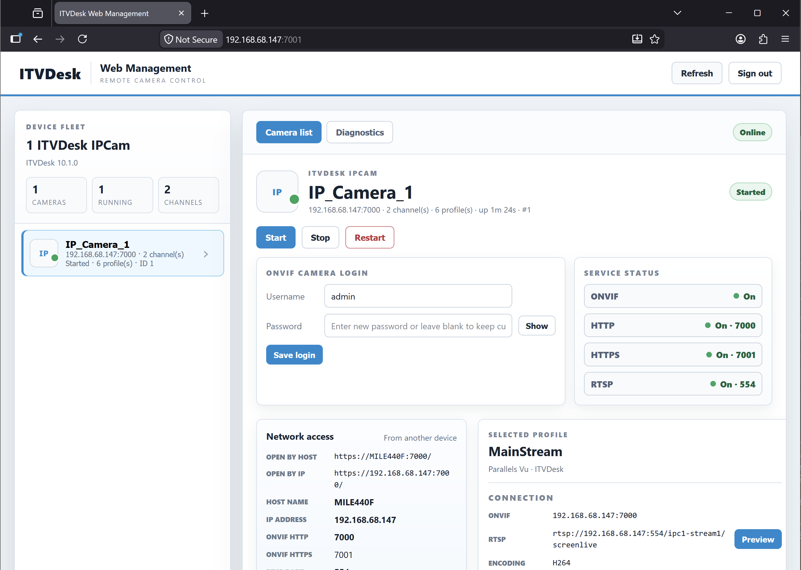Click the Not Secure shield indicator
This screenshot has width=801, height=570.
coord(191,39)
